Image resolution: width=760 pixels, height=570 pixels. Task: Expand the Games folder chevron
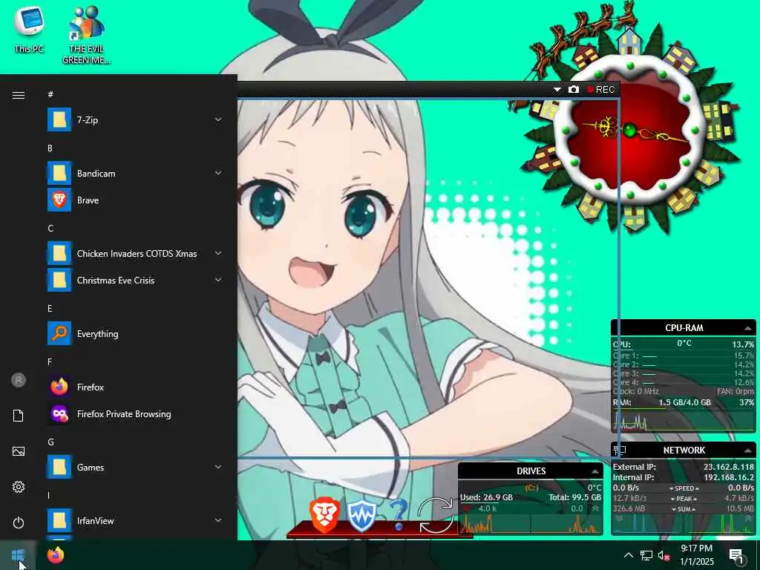(218, 467)
